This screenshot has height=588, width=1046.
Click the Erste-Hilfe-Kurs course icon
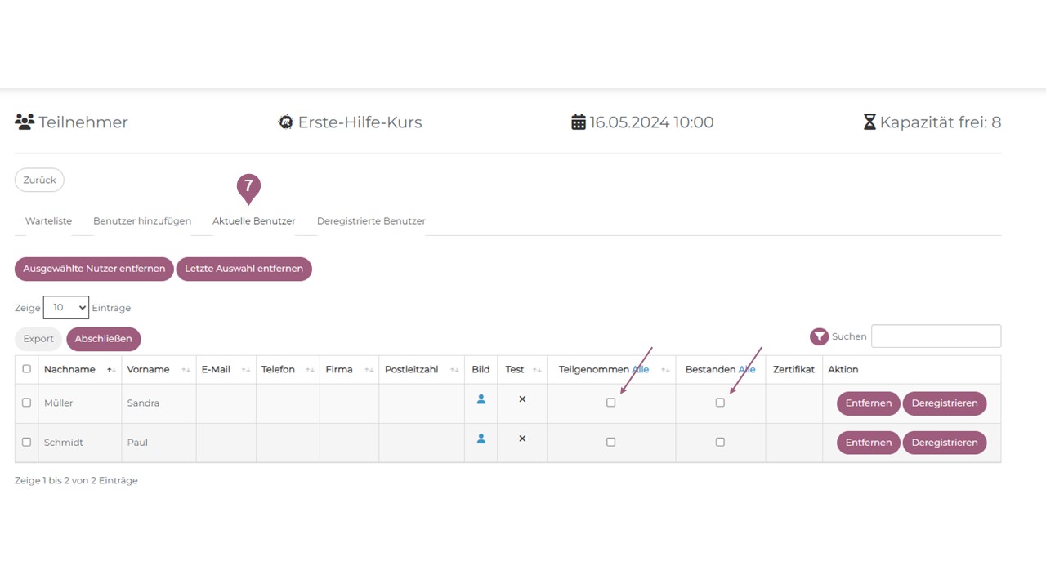[x=285, y=122]
